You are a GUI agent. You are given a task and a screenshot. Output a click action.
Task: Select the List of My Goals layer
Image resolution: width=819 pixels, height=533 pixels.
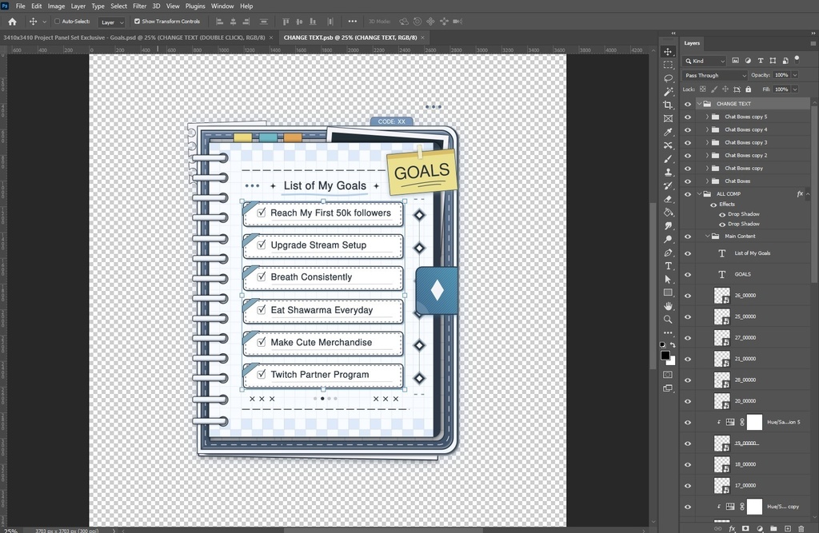coord(752,253)
